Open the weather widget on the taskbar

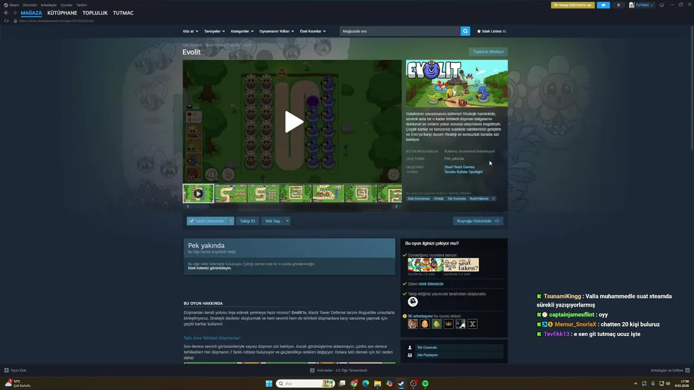pyautogui.click(x=18, y=383)
